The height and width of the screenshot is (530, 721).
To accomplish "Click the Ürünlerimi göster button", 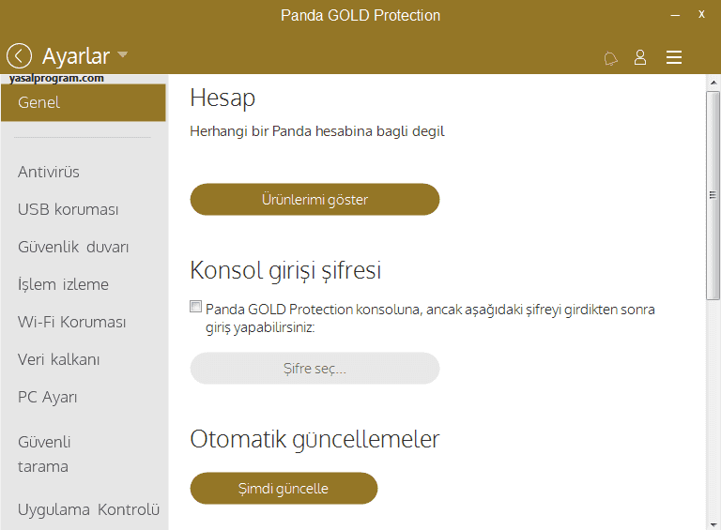I will (314, 200).
